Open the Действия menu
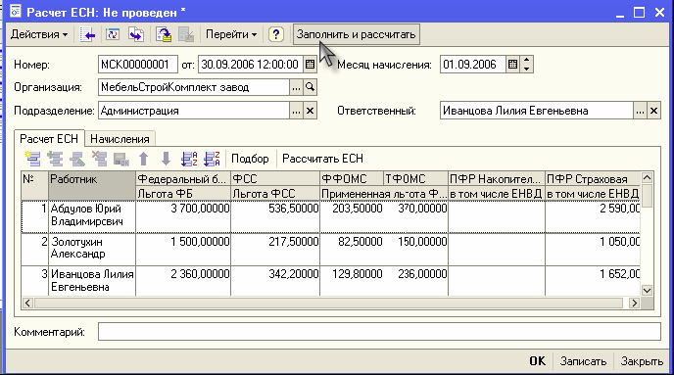Screen dimensions: 674x375 click(x=38, y=34)
